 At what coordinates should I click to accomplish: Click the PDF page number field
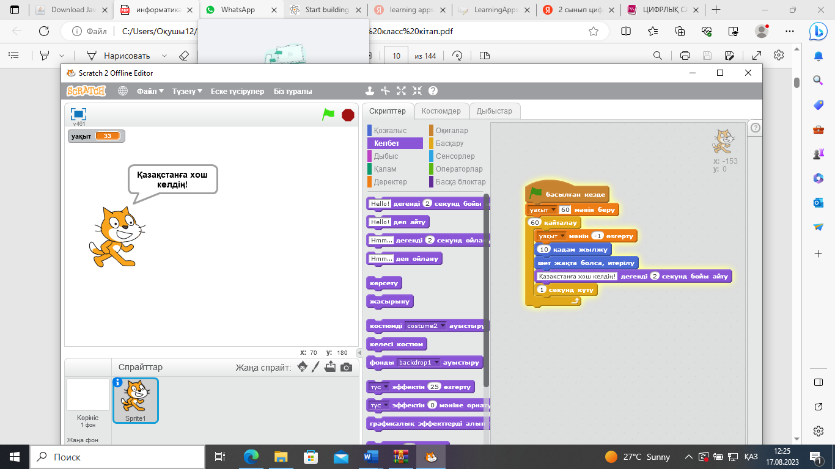[x=396, y=56]
